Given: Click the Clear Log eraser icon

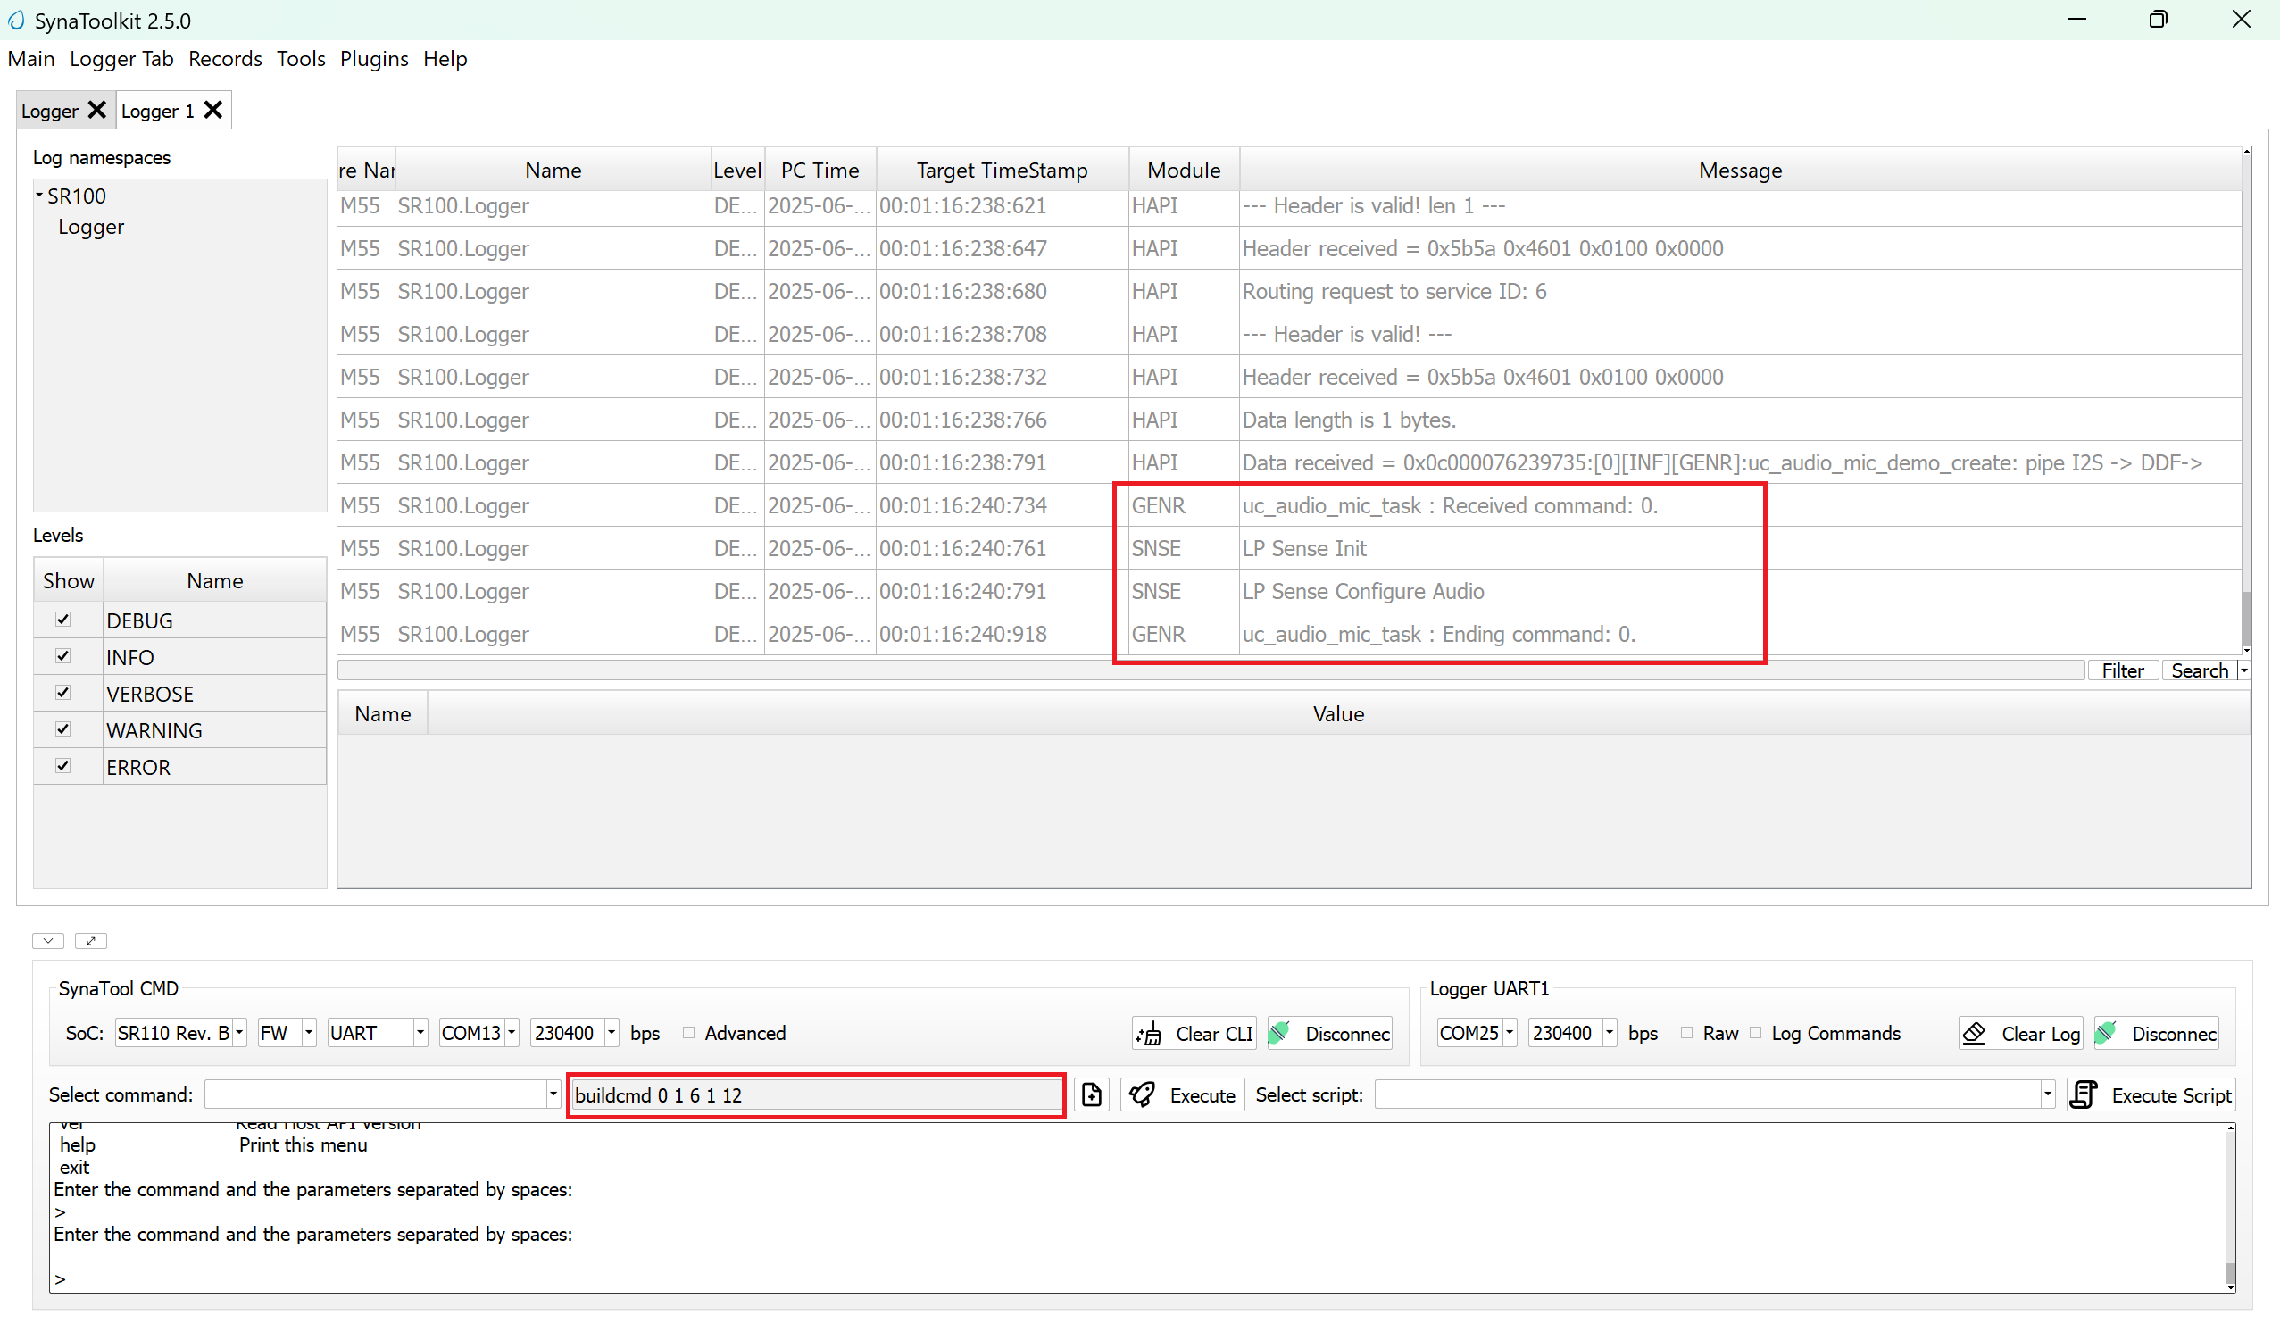Looking at the screenshot, I should click(x=1974, y=1032).
